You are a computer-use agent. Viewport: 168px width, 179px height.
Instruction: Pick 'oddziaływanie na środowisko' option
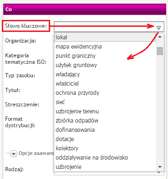coord(105,157)
